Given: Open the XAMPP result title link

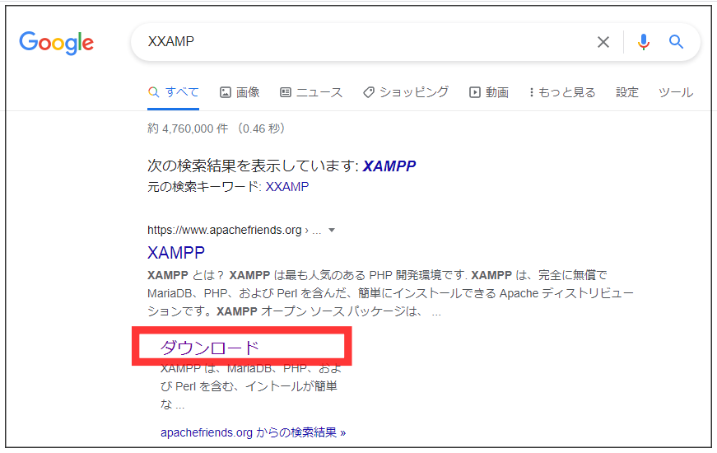Looking at the screenshot, I should 176,252.
